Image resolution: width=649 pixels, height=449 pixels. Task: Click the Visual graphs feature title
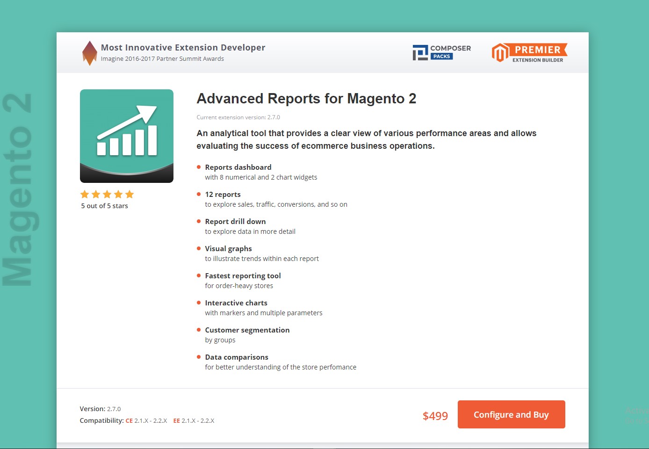point(228,248)
